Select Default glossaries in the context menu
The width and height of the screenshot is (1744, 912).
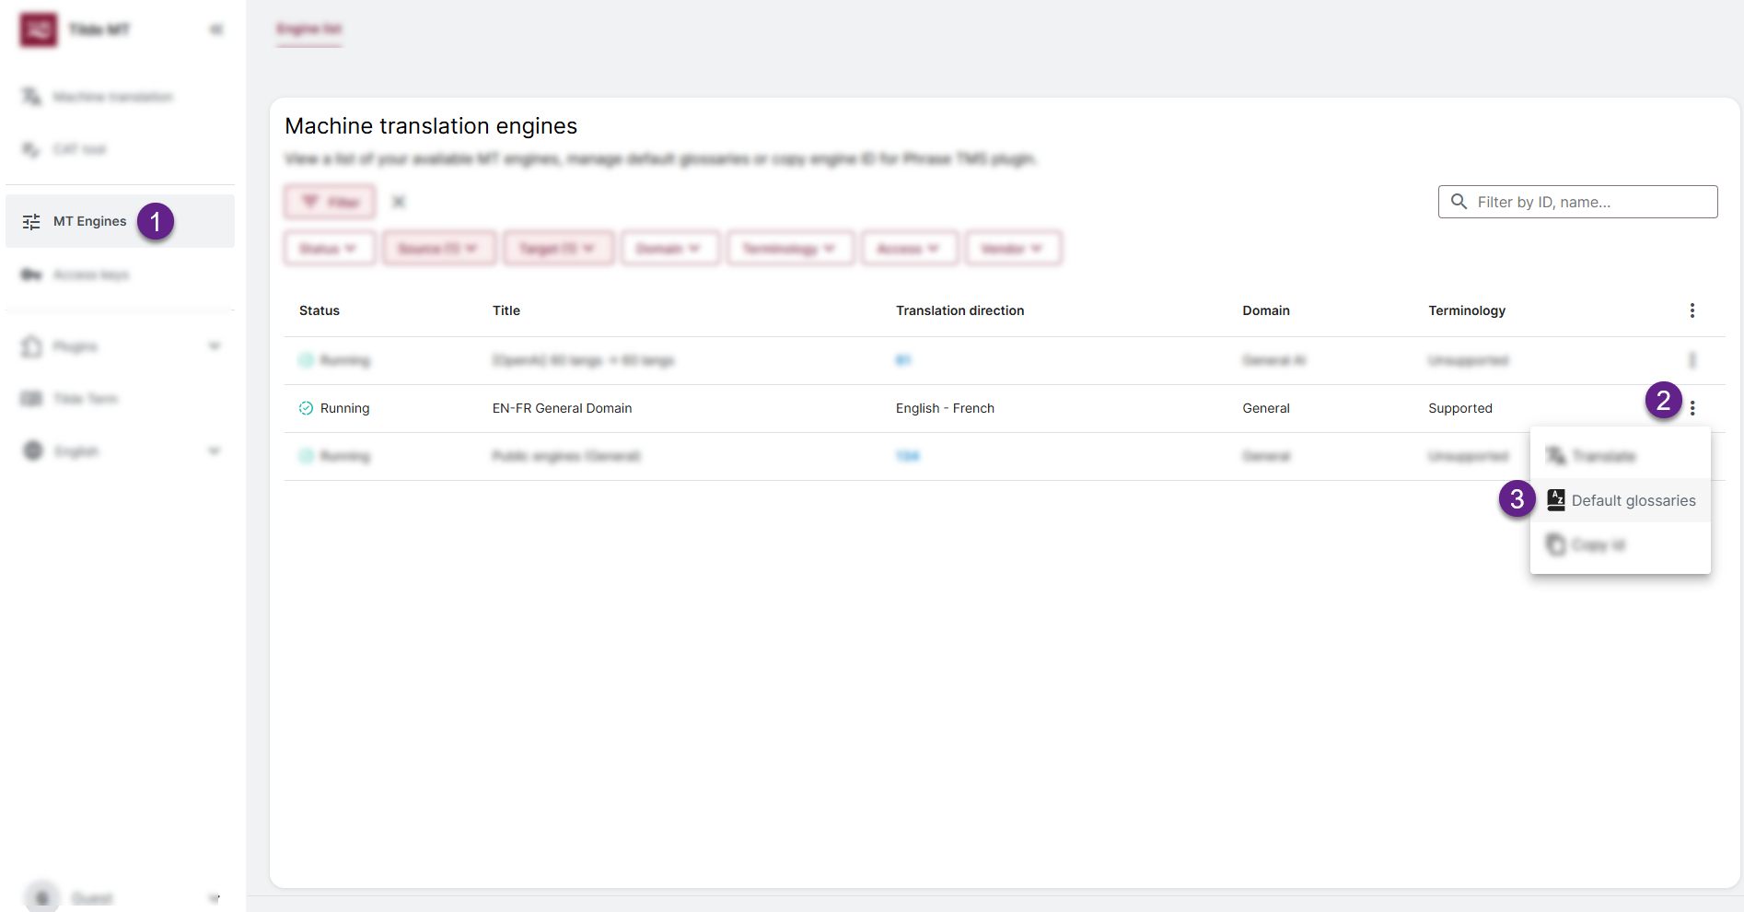1634,500
